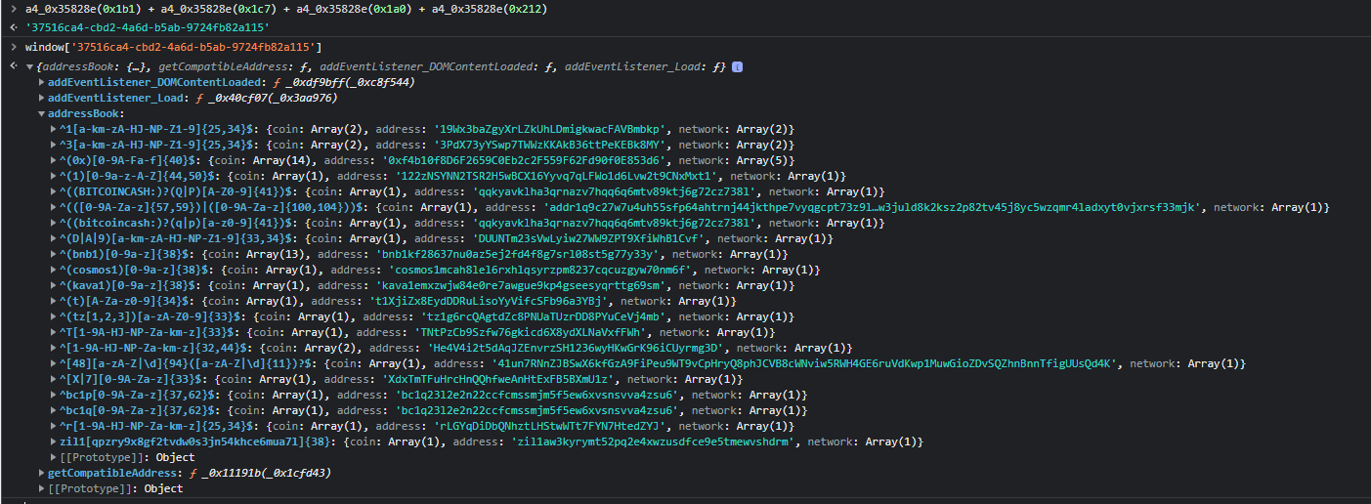Click the bc1q2312e2n22 address in ^bc1p row
Image resolution: width=1371 pixels, height=504 pixels.
tap(535, 395)
